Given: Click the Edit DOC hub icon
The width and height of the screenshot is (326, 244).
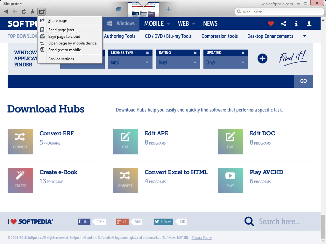Looking at the screenshot, I should pos(230,142).
